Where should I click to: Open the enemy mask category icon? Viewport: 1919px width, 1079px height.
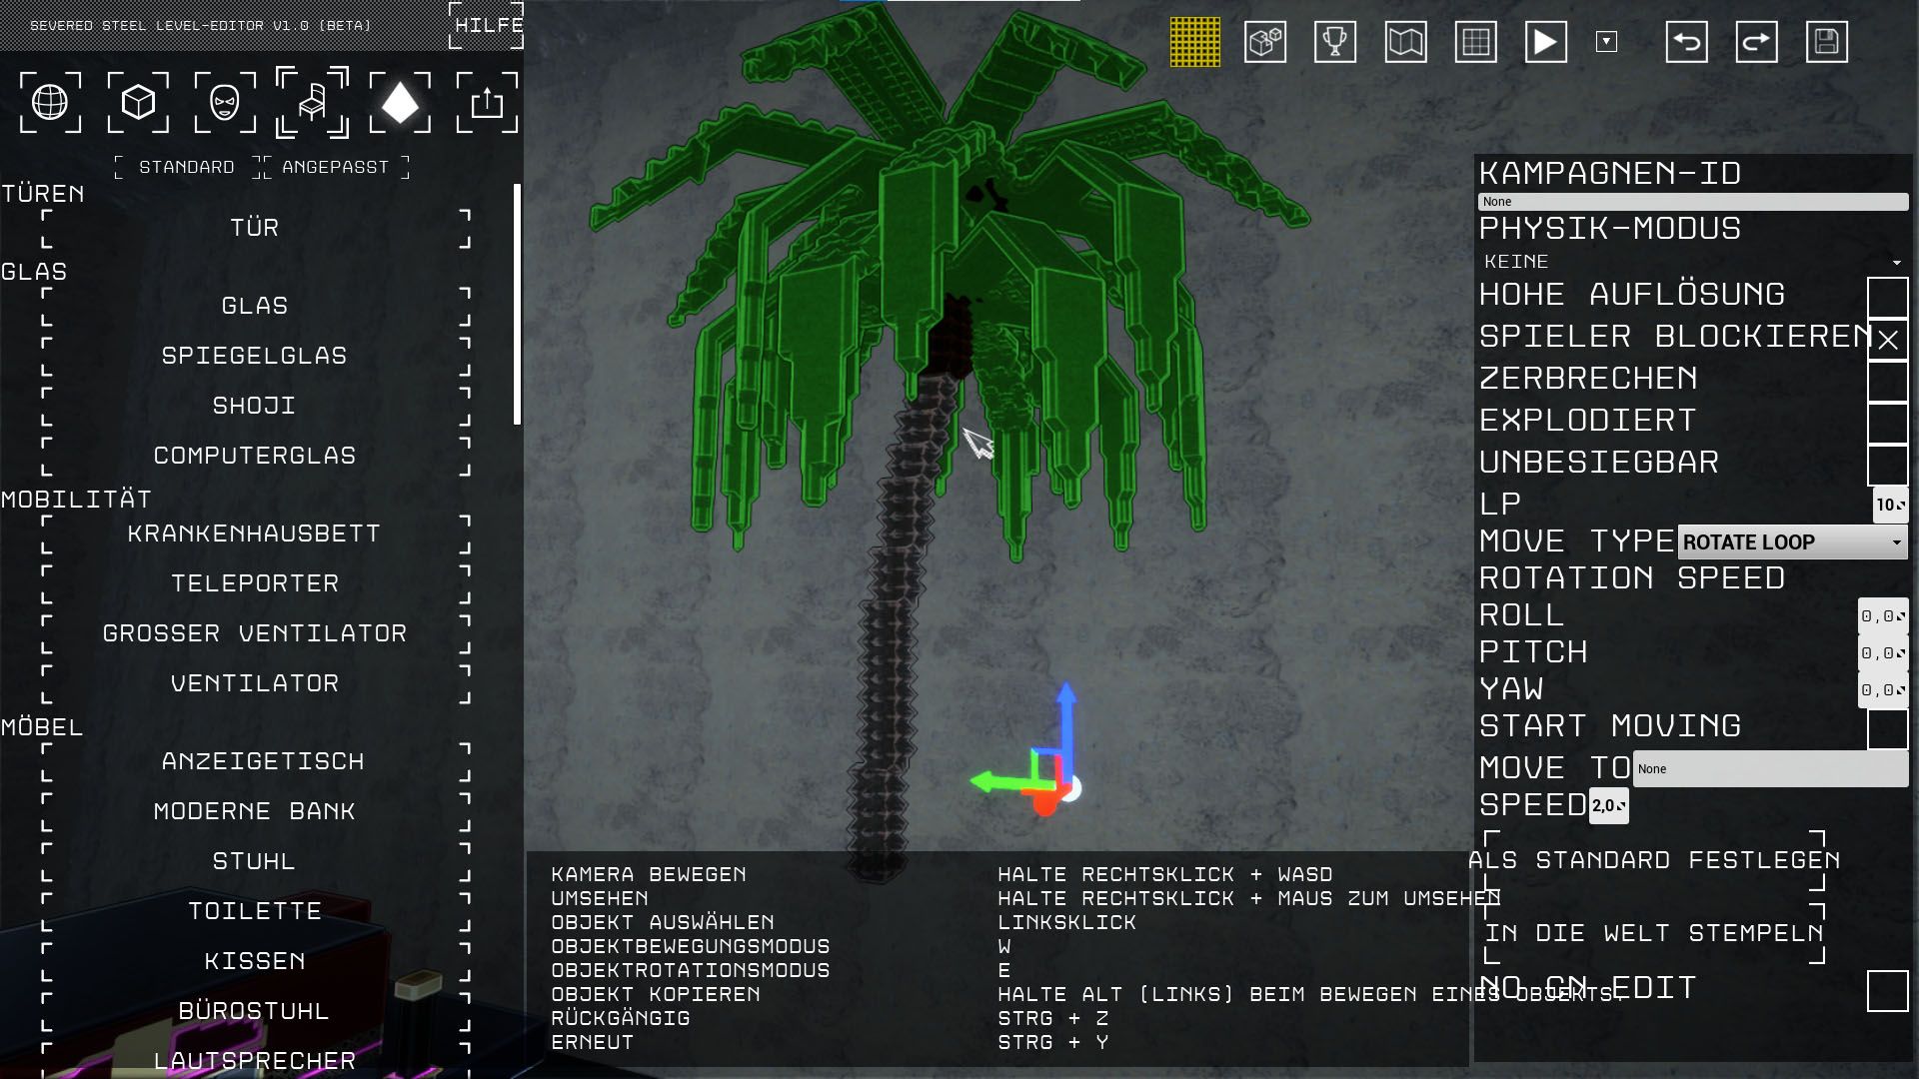pos(225,102)
